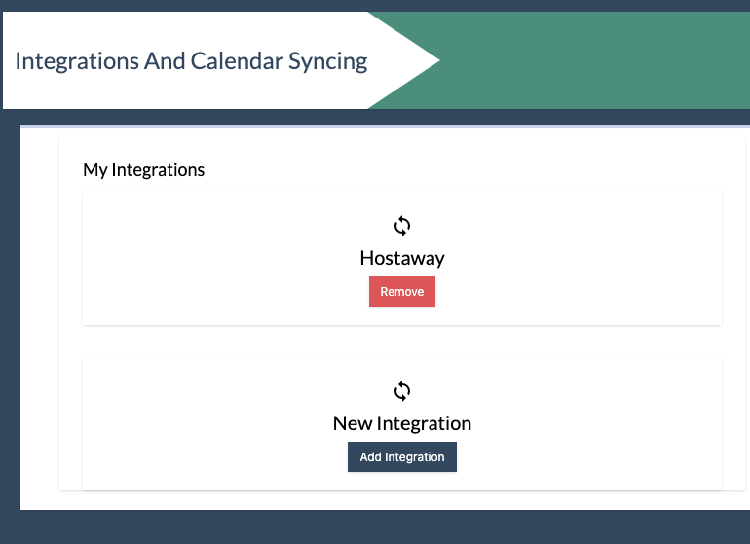
Task: Click the sync icon above Hostaway
Action: [x=401, y=226]
